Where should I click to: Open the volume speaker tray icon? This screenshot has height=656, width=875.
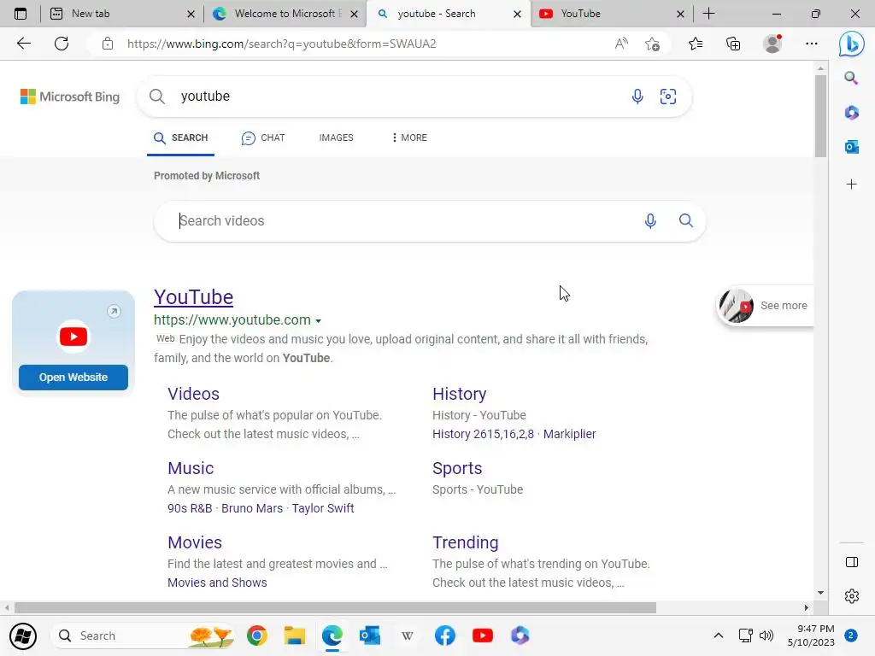pyautogui.click(x=766, y=635)
